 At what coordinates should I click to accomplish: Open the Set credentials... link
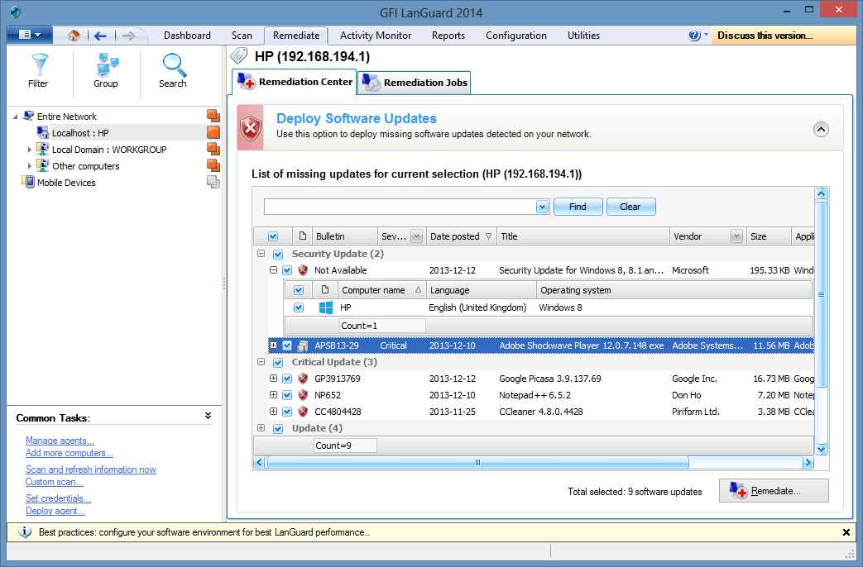pyautogui.click(x=59, y=498)
